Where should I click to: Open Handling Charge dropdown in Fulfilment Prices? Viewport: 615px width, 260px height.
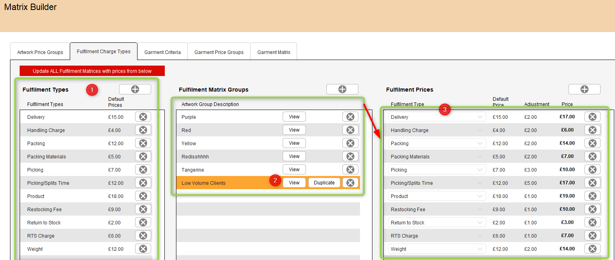[x=437, y=130]
